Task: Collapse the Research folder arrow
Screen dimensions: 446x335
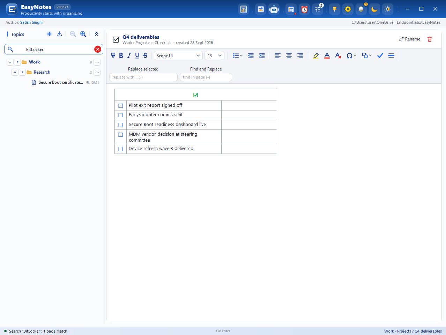Action: click(x=22, y=72)
